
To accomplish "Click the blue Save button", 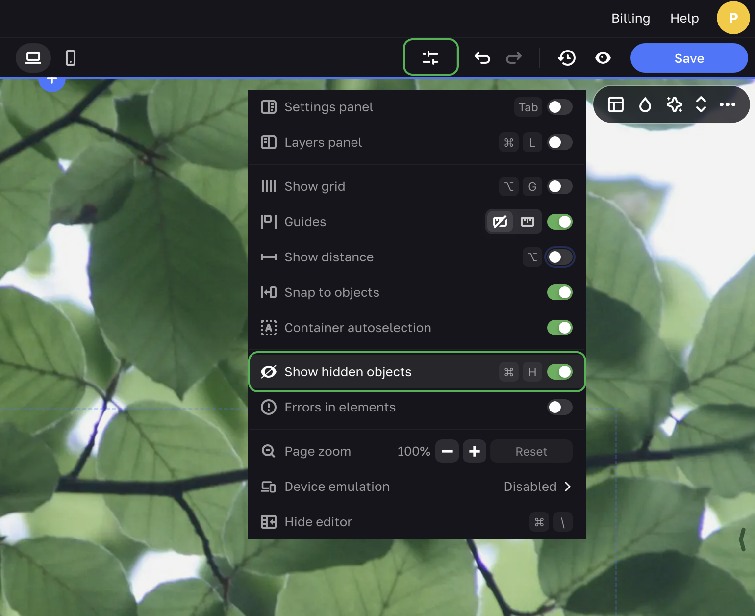I will 689,58.
